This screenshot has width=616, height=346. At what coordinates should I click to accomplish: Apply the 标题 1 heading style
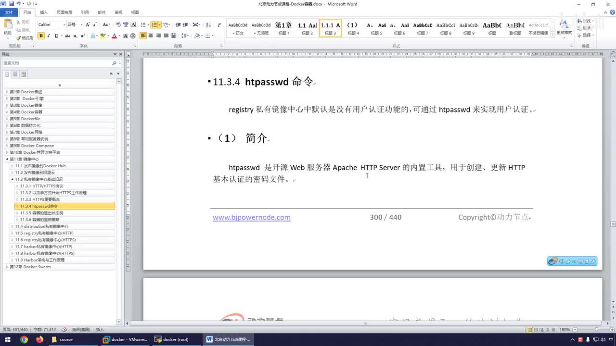click(x=284, y=28)
